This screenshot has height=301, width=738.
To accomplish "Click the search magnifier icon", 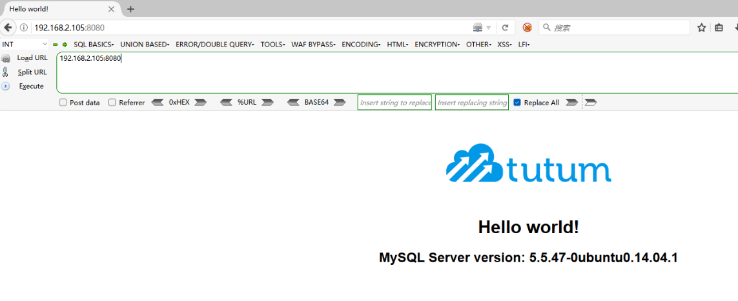I will 547,28.
